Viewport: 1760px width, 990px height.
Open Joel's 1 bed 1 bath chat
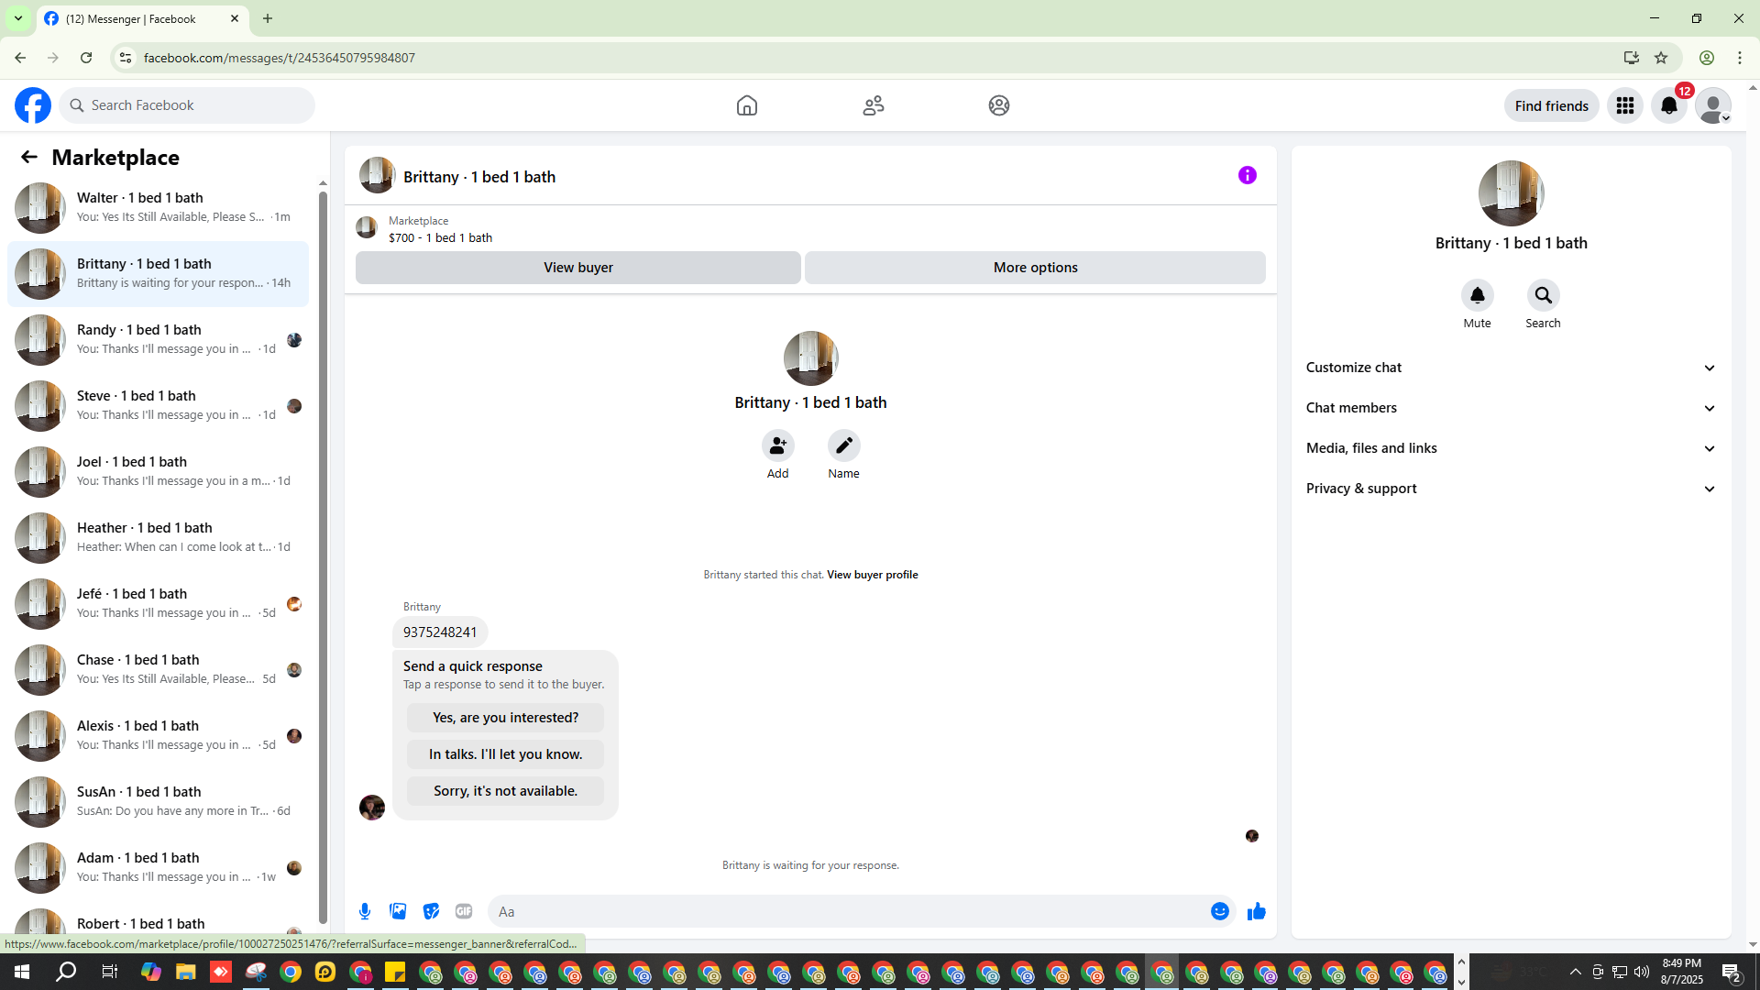click(x=159, y=472)
